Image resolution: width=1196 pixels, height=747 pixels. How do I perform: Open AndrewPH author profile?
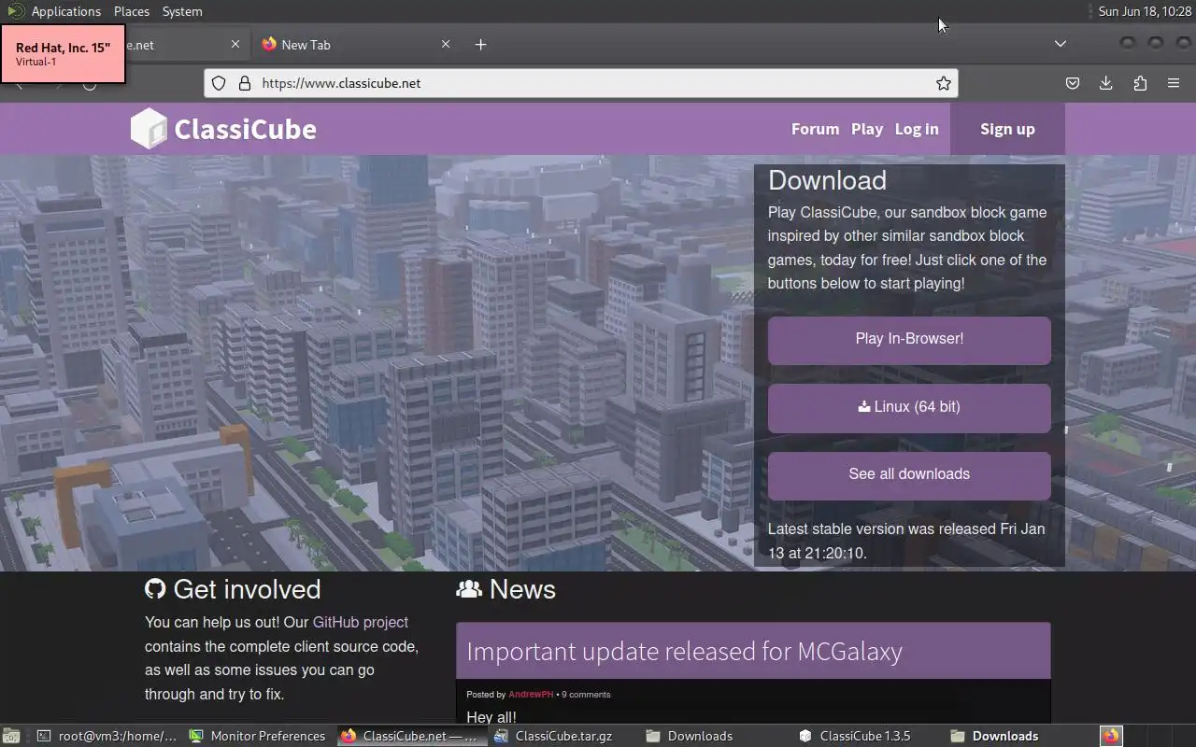[x=531, y=694]
